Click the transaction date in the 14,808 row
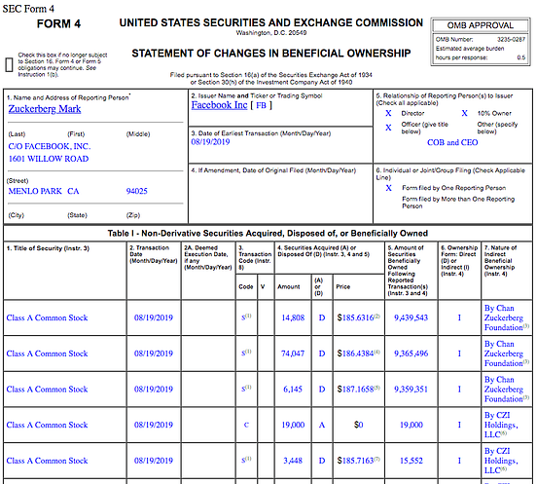The width and height of the screenshot is (537, 484). [154, 317]
